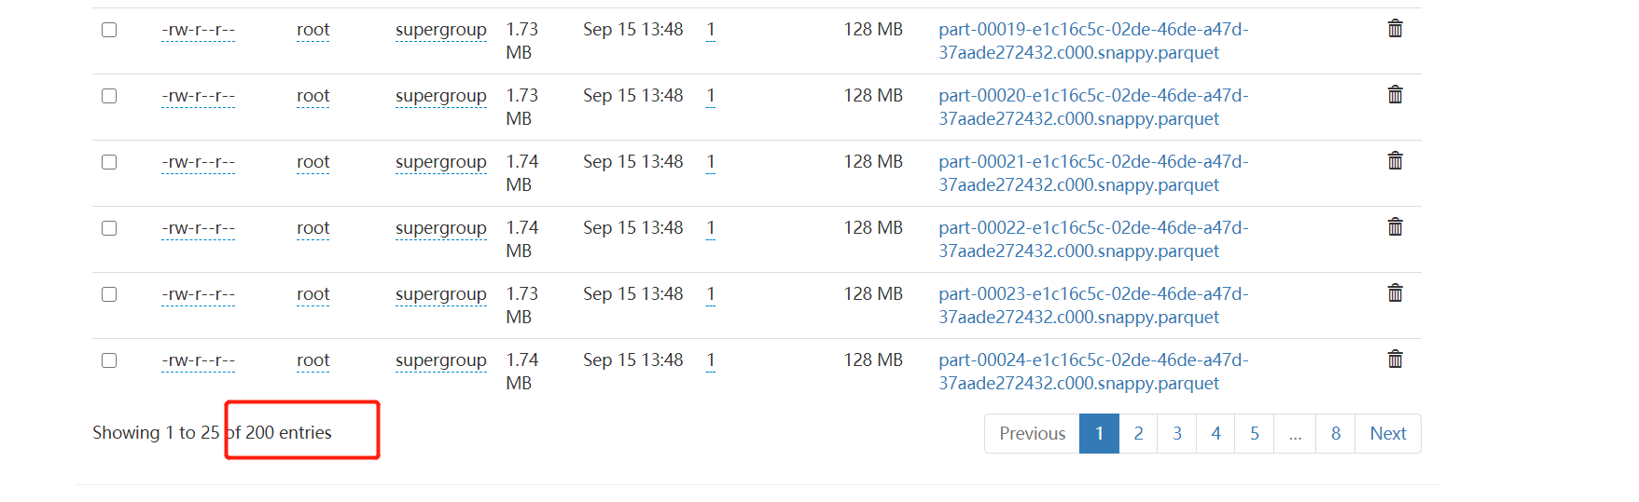Click the Previous pagination button
The height and width of the screenshot is (502, 1639).
pos(1032,433)
